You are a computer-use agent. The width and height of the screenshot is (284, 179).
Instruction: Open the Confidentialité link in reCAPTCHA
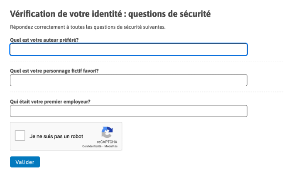click(92, 147)
